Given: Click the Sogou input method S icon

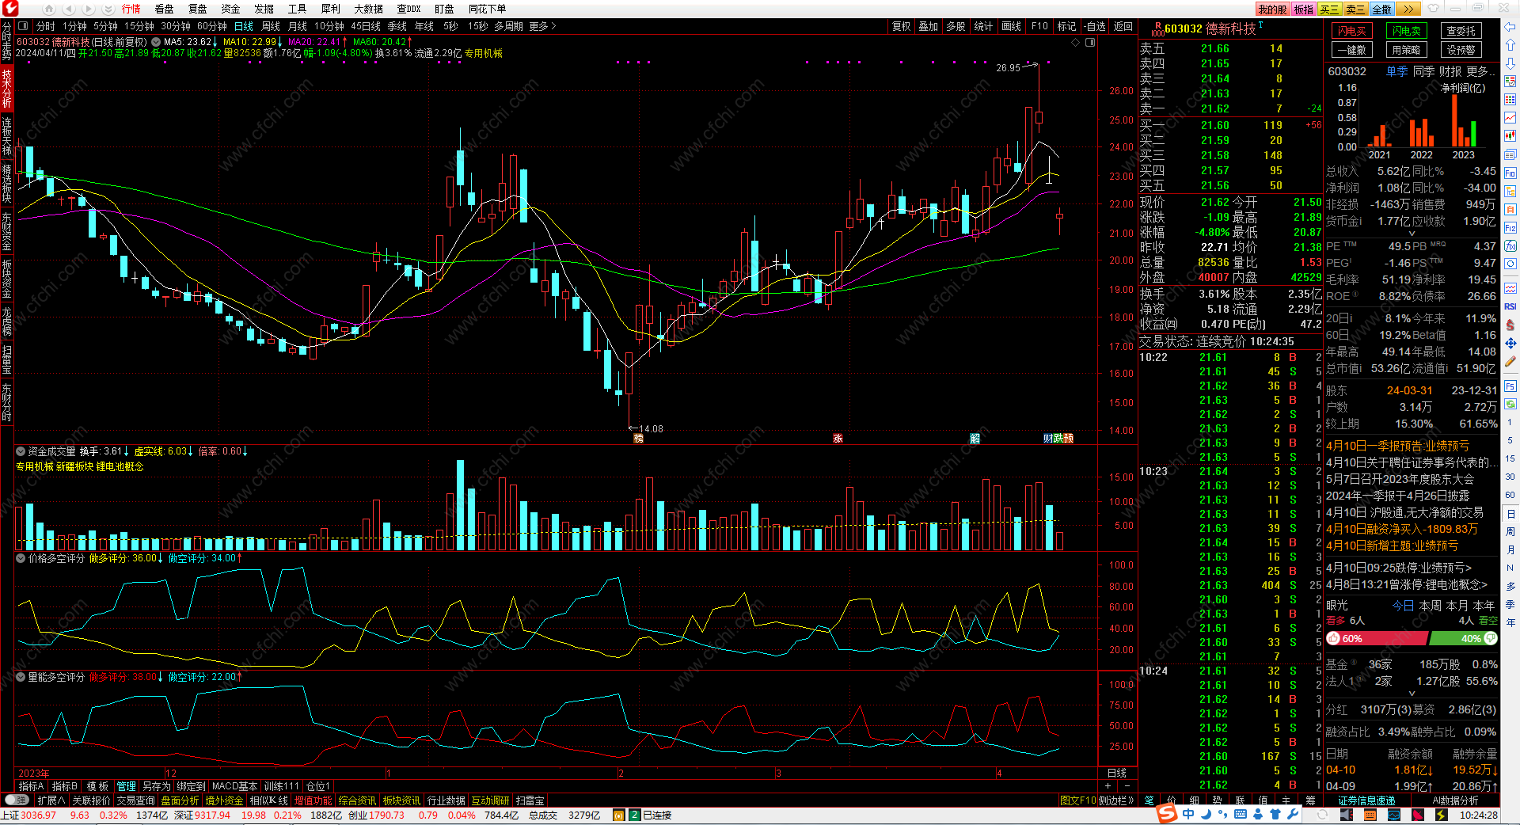Looking at the screenshot, I should pos(1166,814).
